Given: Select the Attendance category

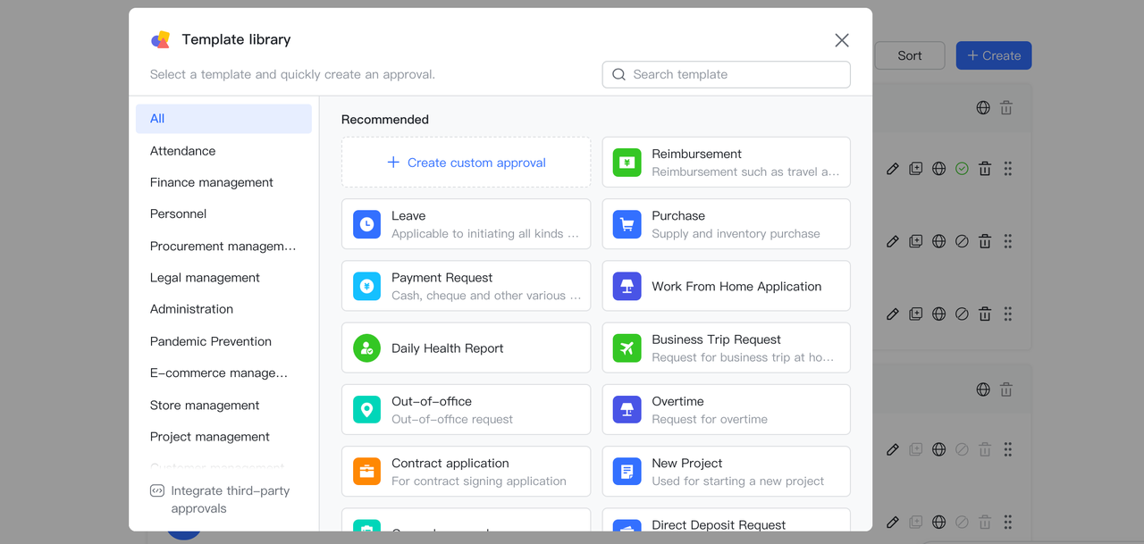Looking at the screenshot, I should tap(182, 151).
